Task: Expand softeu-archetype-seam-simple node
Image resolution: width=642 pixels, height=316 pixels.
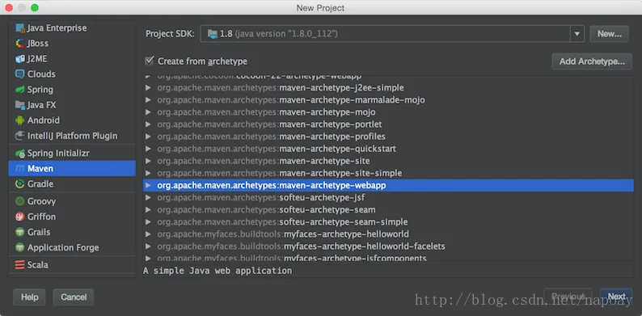Action: click(148, 222)
